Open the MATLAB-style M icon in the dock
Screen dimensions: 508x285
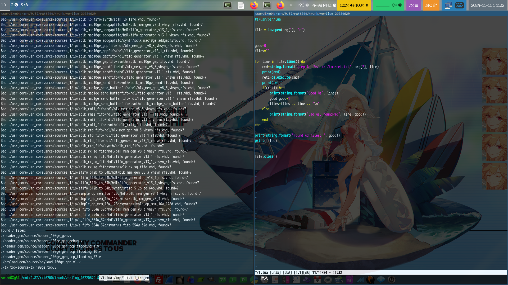tap(360, 280)
